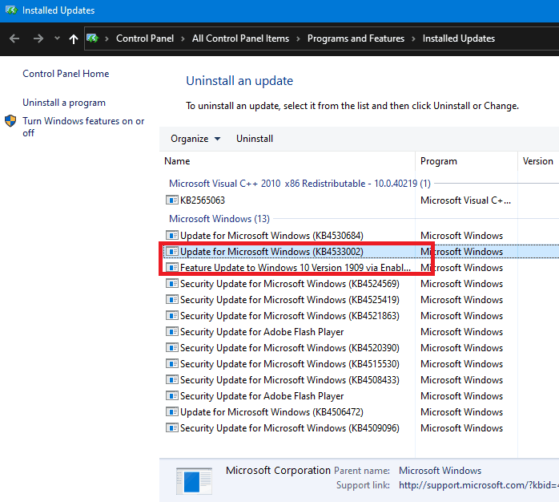Open the support.microsoft.com support link
The width and height of the screenshot is (559, 502).
point(479,485)
